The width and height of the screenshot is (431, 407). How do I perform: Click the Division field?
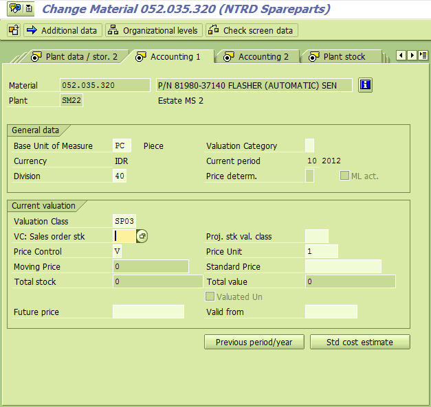click(120, 176)
